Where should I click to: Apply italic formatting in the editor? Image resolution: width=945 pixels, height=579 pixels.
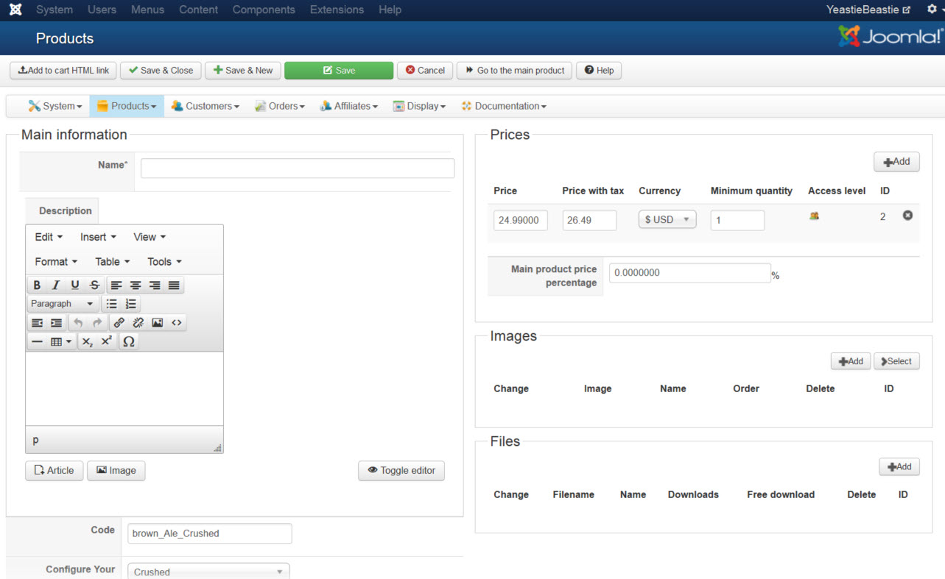coord(55,285)
